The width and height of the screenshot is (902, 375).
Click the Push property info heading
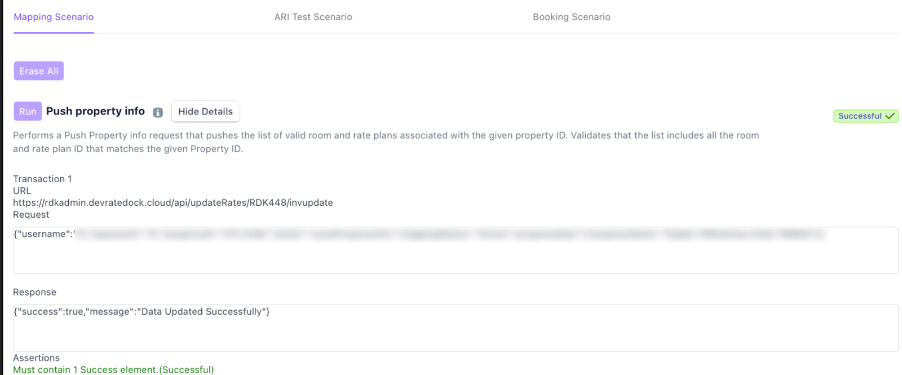[95, 111]
